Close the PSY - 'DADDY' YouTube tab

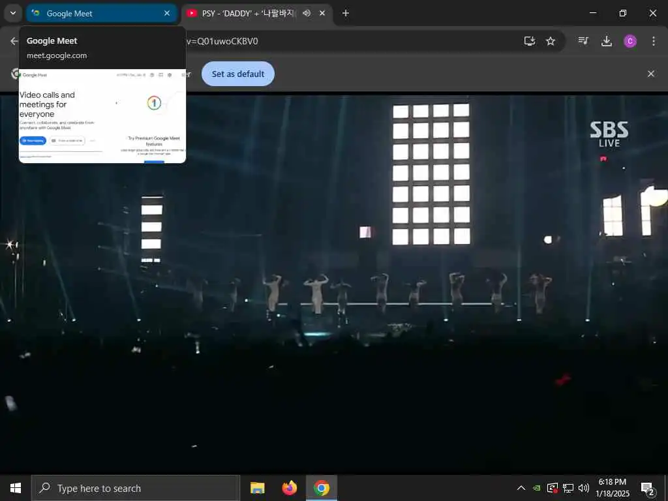[x=322, y=13]
